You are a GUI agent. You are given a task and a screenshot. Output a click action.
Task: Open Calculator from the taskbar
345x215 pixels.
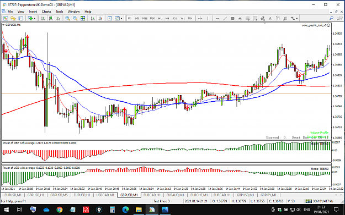[x=112, y=210]
